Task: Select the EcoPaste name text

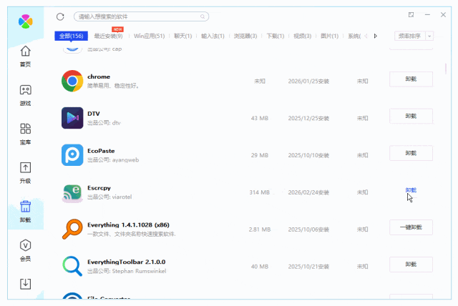Action: pyautogui.click(x=101, y=151)
